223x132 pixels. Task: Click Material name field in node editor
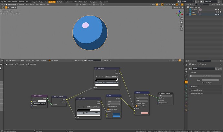pos(94,60)
